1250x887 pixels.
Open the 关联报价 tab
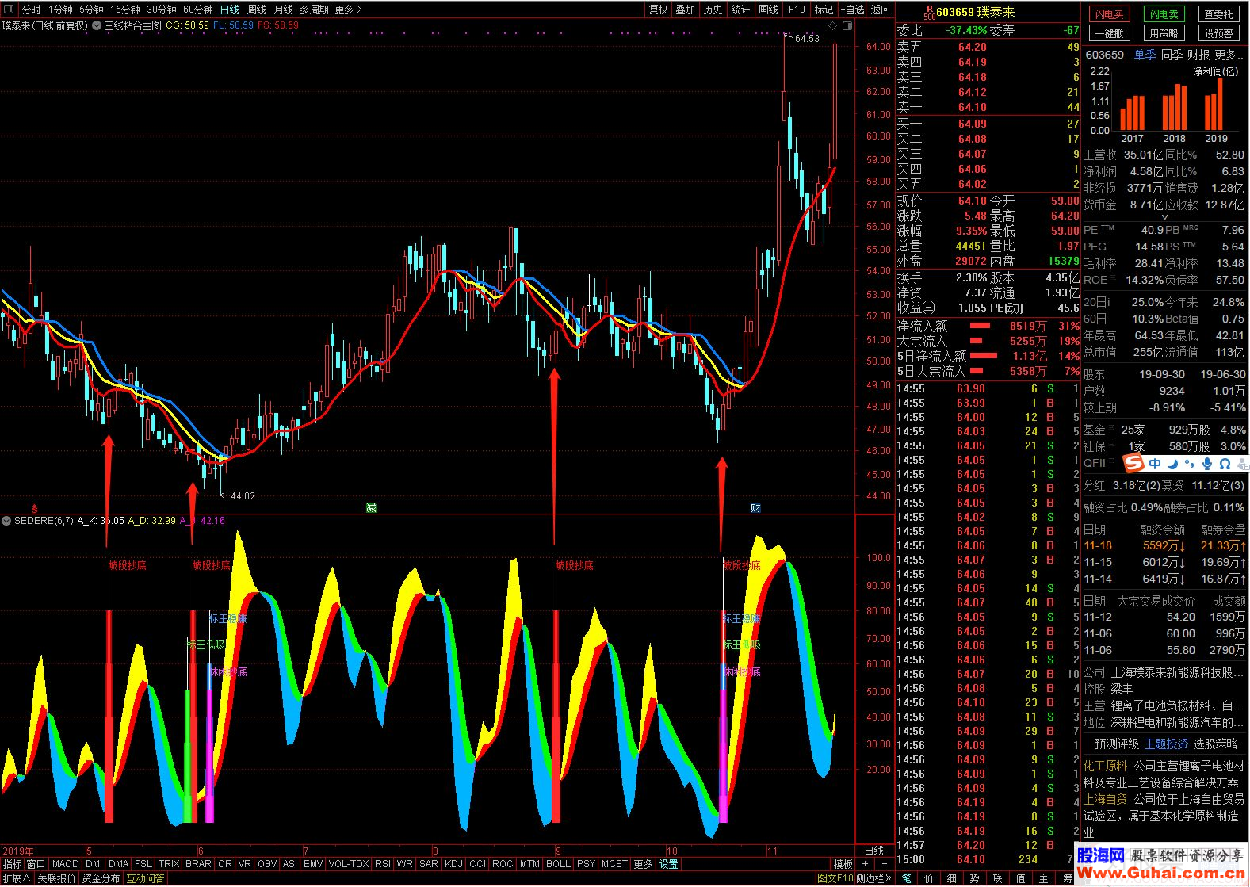click(x=56, y=878)
